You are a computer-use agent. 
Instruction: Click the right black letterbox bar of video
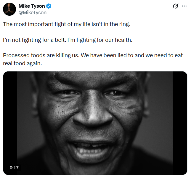(180, 123)
